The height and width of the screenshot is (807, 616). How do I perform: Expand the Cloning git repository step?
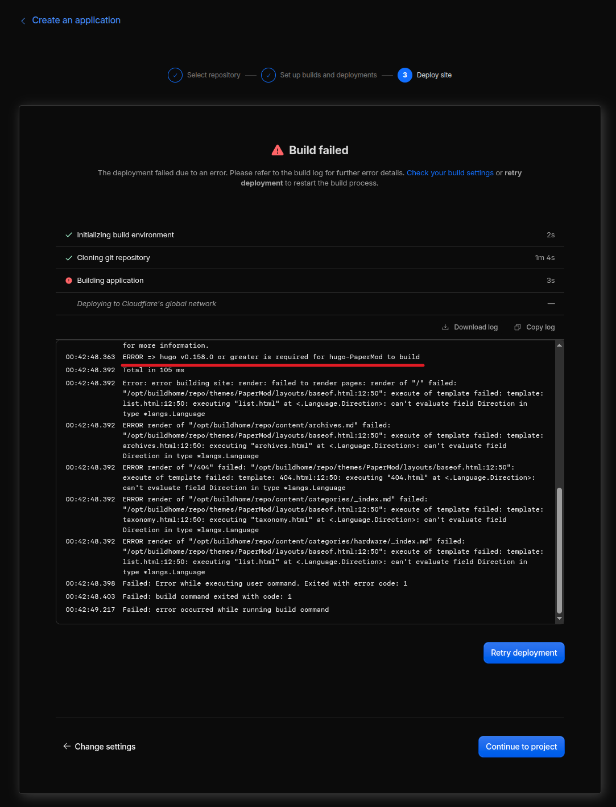pyautogui.click(x=310, y=258)
